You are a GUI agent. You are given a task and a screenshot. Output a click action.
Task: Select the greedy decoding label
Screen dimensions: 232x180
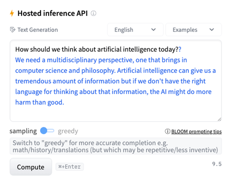(x=68, y=131)
